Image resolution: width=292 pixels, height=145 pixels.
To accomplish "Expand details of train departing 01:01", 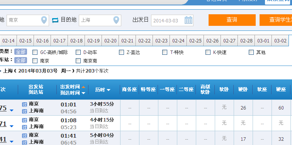I will pyautogui.click(x=12, y=110).
